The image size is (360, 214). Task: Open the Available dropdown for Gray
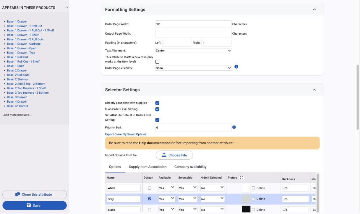pyautogui.click(x=167, y=199)
